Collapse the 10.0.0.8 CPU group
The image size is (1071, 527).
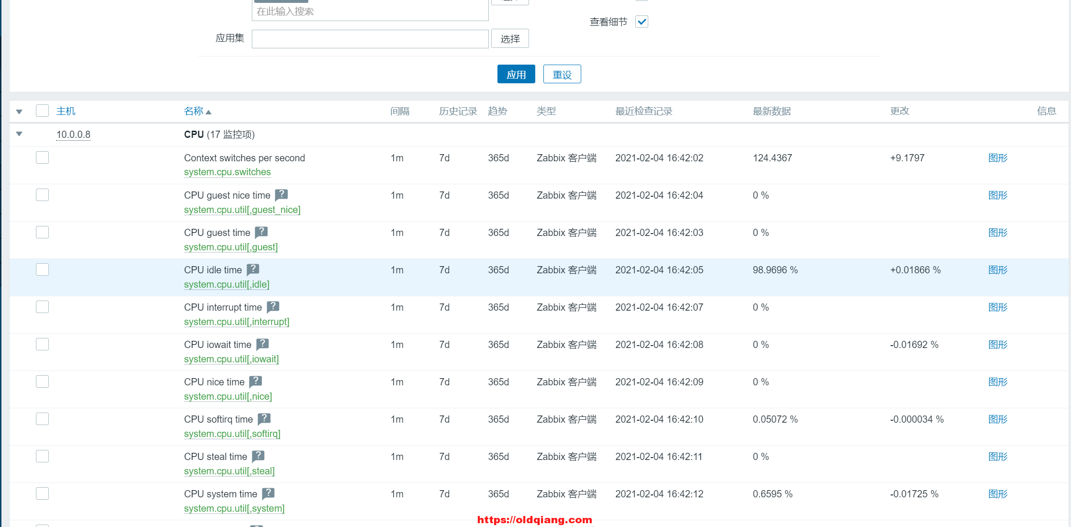[x=19, y=134]
